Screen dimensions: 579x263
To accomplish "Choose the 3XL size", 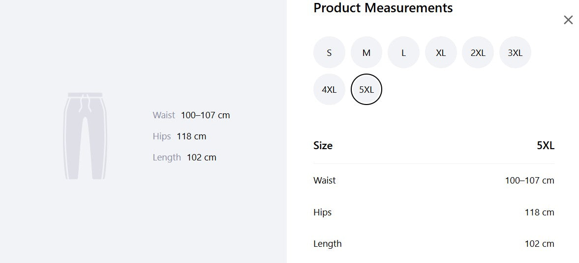I will tap(515, 53).
